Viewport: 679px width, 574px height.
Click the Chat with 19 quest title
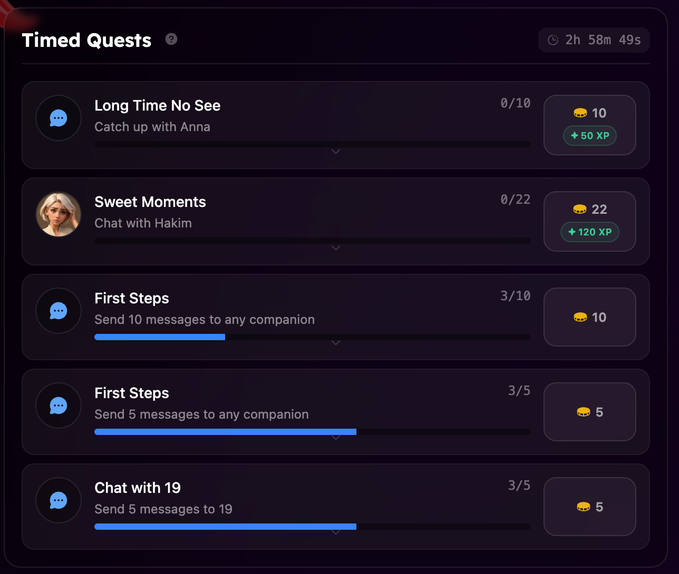pyautogui.click(x=138, y=488)
